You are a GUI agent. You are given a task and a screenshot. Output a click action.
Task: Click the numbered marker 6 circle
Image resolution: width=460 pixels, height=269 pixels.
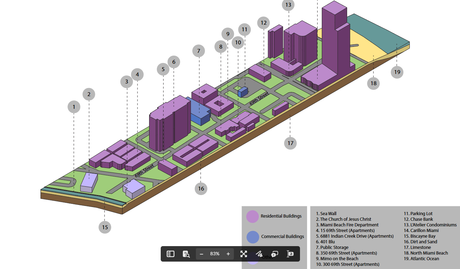(x=174, y=62)
